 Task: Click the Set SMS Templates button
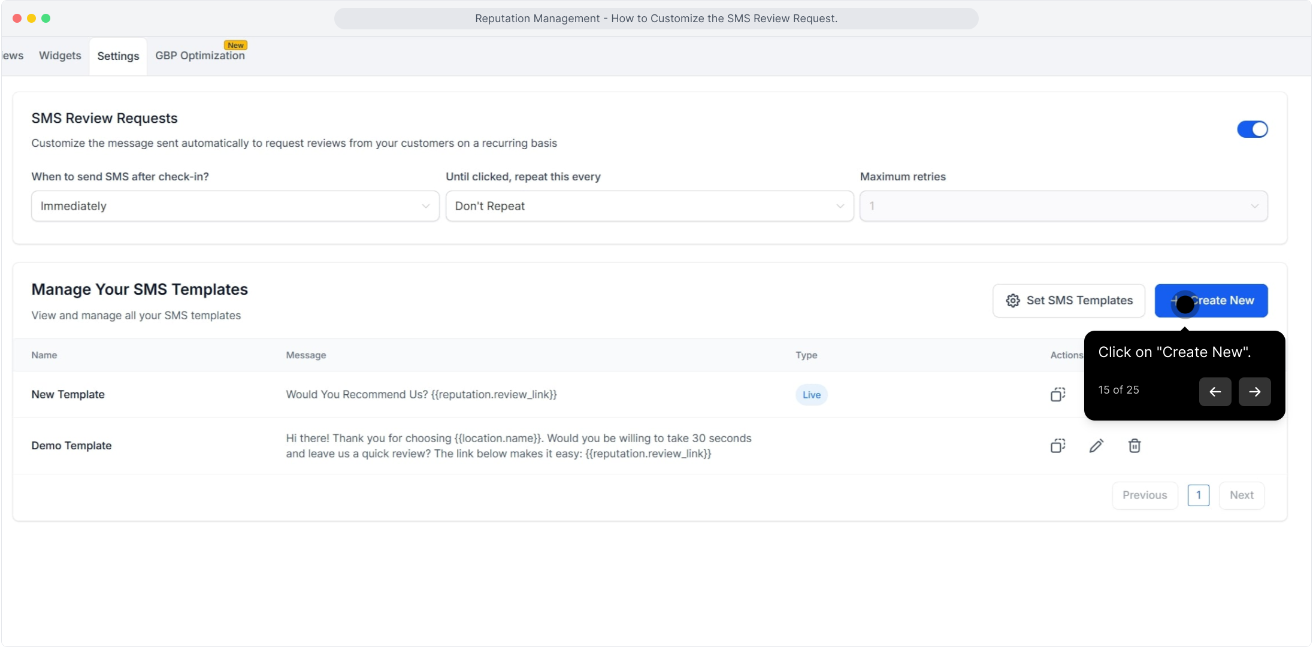1069,301
